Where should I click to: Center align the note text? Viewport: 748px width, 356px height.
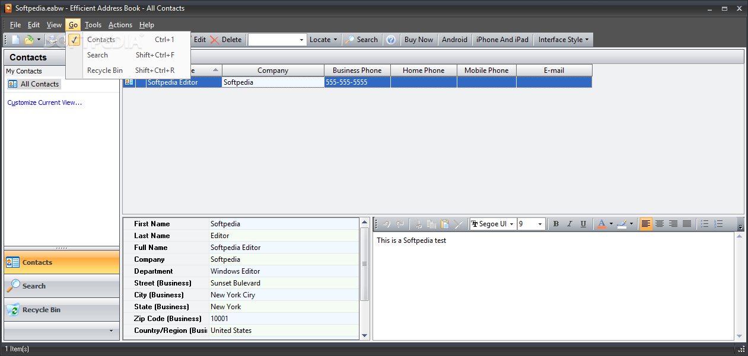(x=660, y=224)
